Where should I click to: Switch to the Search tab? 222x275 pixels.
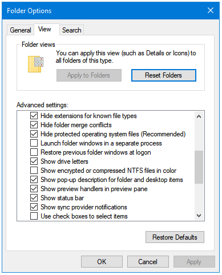72,30
